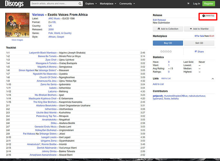
Task: Open Pietersburg Top Ten artist link
Action: [x=46, y=116]
